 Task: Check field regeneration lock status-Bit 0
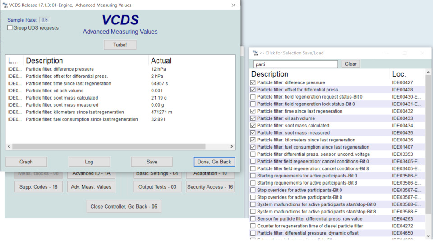pyautogui.click(x=253, y=104)
